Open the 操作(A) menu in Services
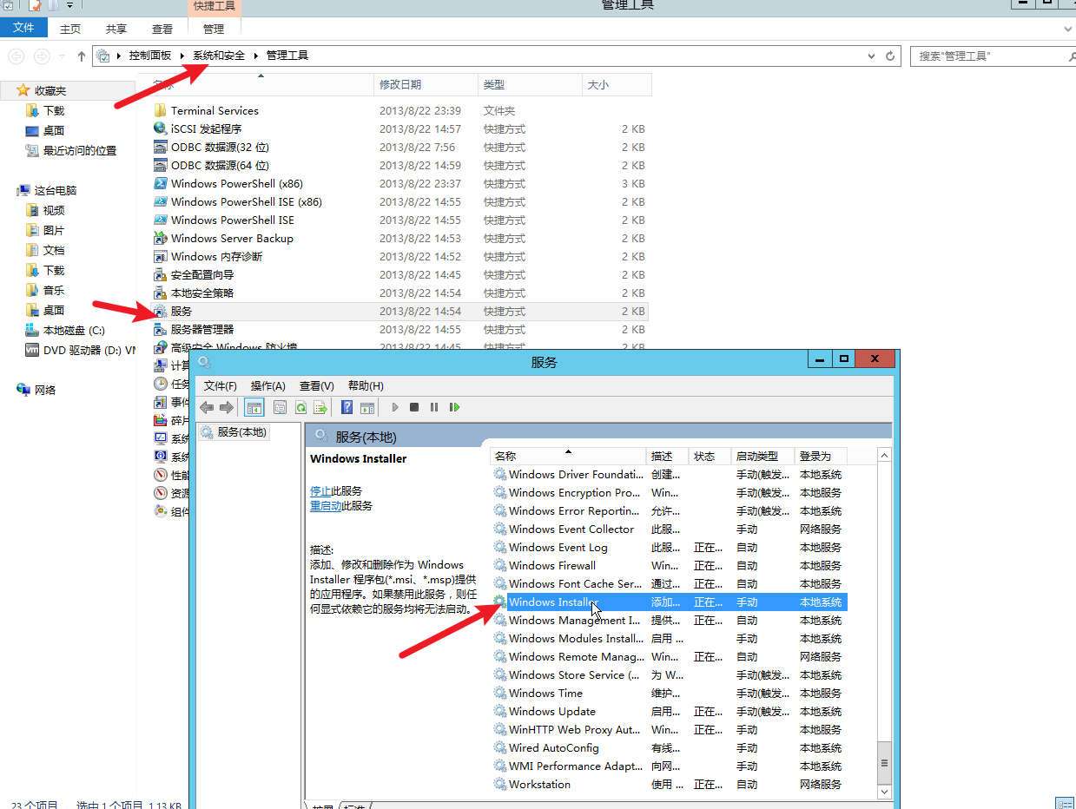The width and height of the screenshot is (1076, 809). 268,385
